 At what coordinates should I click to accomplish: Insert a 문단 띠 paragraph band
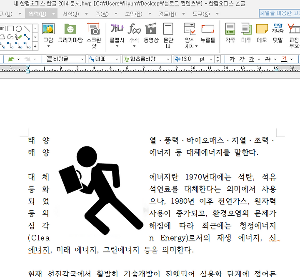click(x=168, y=35)
